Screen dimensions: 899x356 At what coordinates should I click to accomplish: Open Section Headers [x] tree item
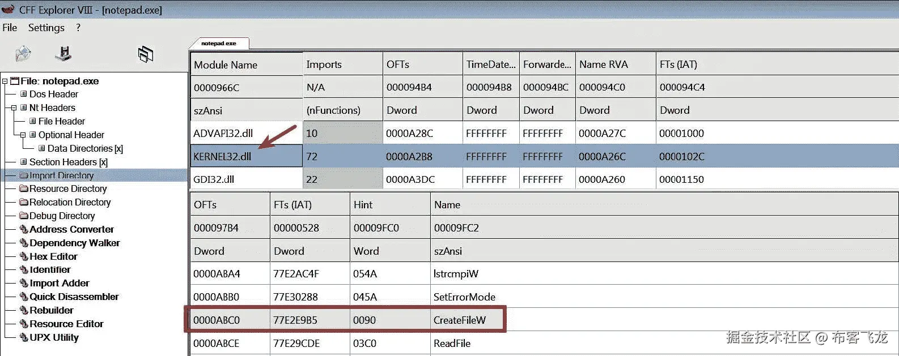(x=69, y=162)
